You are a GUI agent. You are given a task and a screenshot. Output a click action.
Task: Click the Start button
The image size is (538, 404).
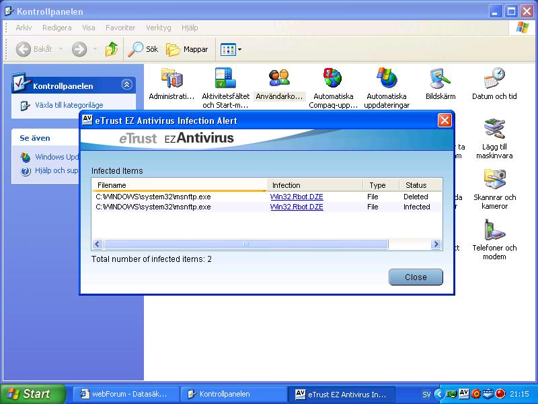pos(32,394)
